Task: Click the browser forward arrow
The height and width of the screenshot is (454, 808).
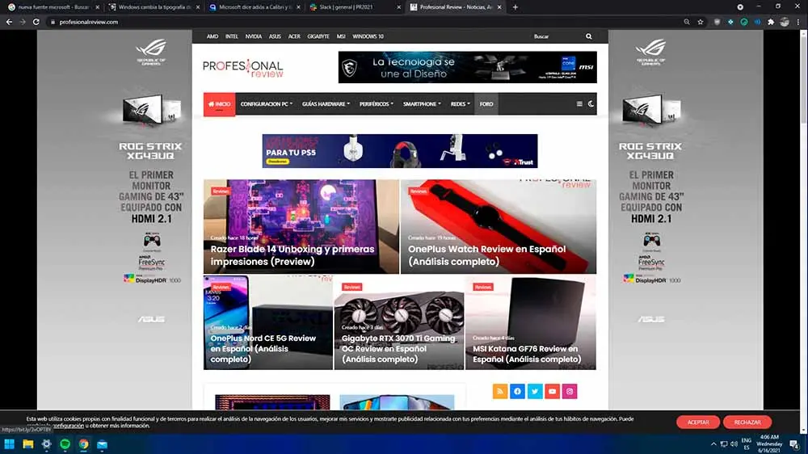Action: 22,22
